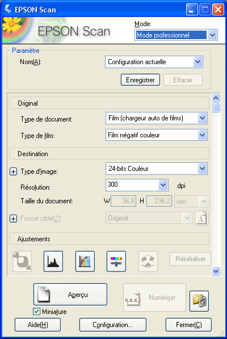Open the Tone Correction curve tool
This screenshot has width=227, height=339.
[x=85, y=261]
